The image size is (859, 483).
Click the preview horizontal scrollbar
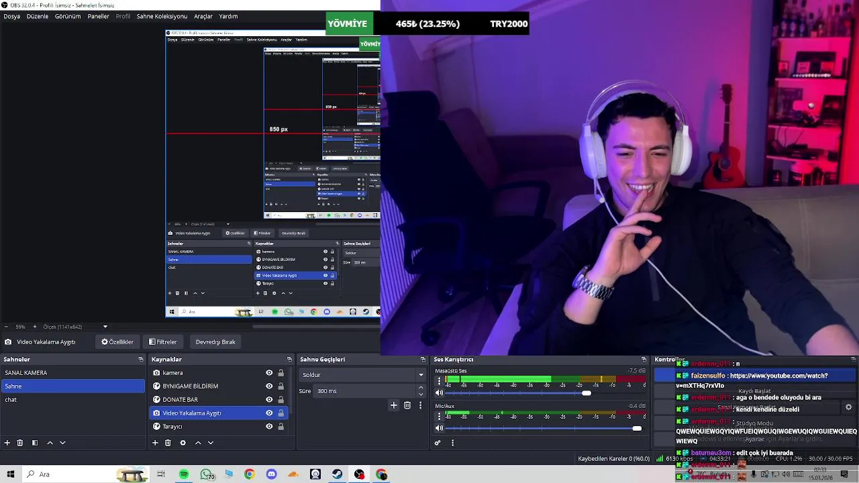[x=315, y=327]
